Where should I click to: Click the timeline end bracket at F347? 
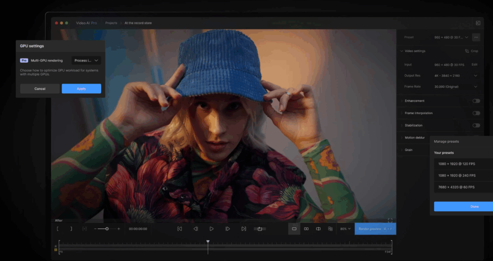pos(391,247)
